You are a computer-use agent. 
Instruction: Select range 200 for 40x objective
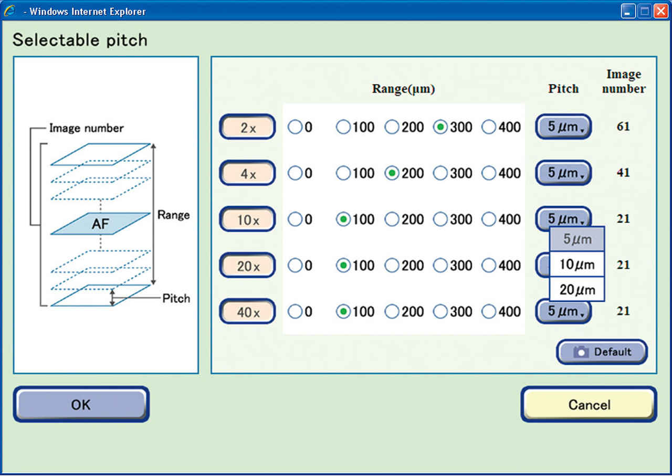pyautogui.click(x=392, y=312)
